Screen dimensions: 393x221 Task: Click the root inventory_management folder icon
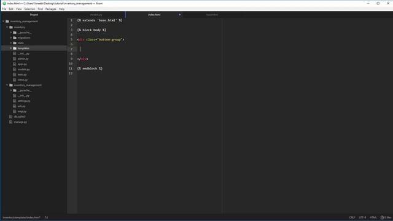(7, 21)
